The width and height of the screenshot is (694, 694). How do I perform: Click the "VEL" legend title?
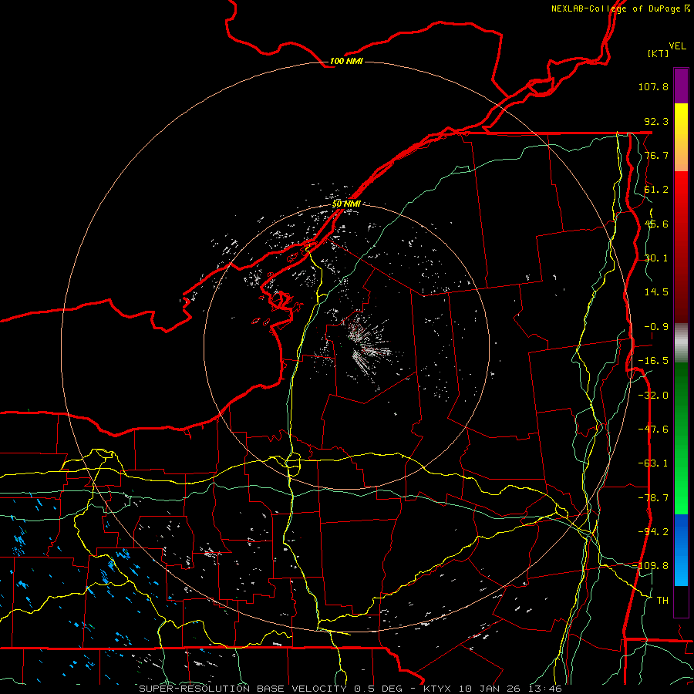click(x=677, y=46)
